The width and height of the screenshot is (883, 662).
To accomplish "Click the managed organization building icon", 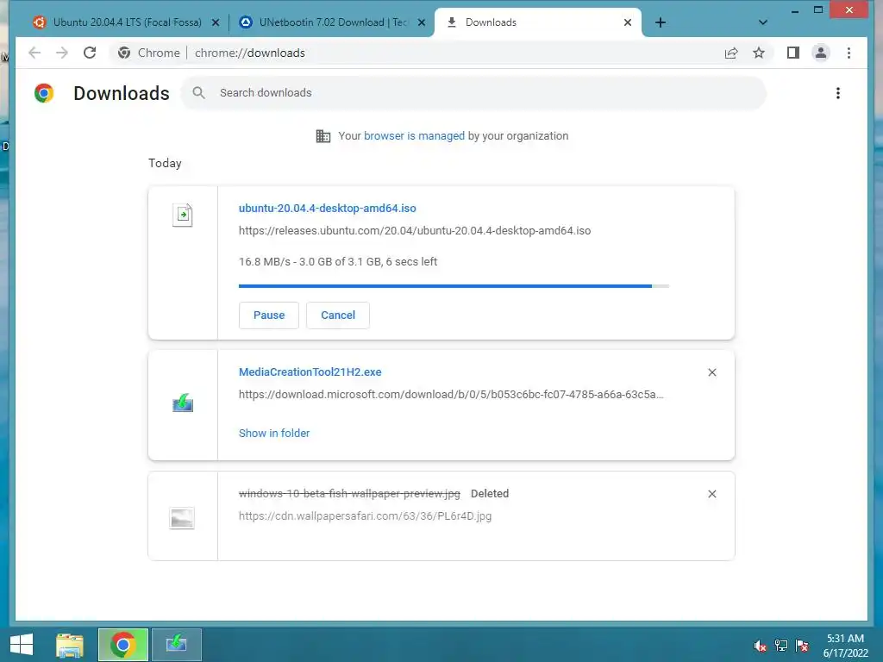I will click(323, 135).
